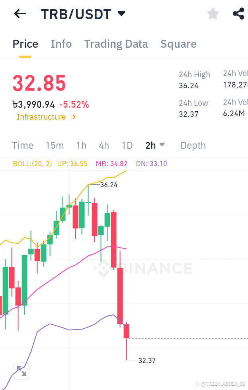Tap the 32.37 low price marker
Screen dimensions: 248x390
coord(147,361)
